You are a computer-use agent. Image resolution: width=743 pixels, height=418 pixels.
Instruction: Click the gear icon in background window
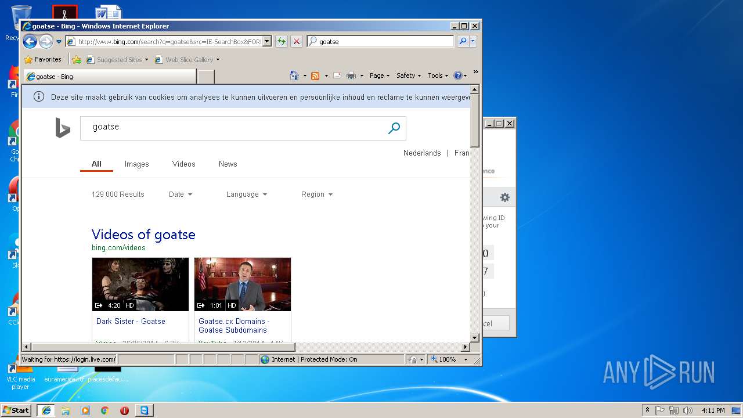pos(505,197)
